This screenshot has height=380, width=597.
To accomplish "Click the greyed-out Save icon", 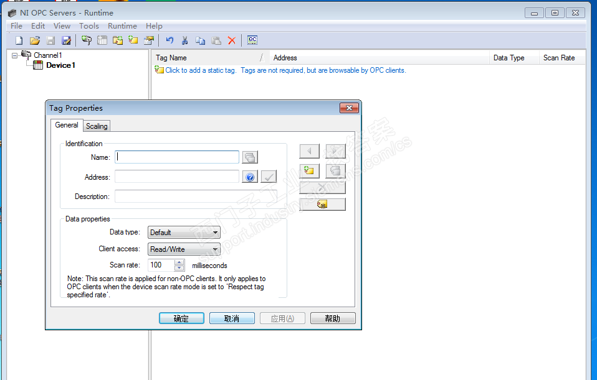I will tap(50, 40).
